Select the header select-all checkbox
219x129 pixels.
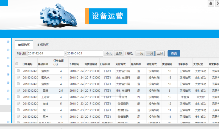point(17,64)
